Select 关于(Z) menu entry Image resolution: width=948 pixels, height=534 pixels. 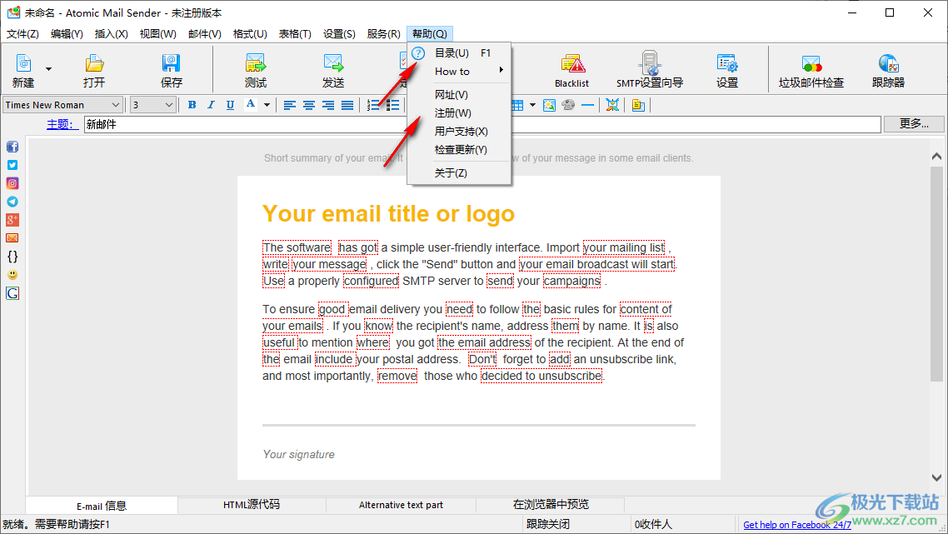[x=460, y=173]
